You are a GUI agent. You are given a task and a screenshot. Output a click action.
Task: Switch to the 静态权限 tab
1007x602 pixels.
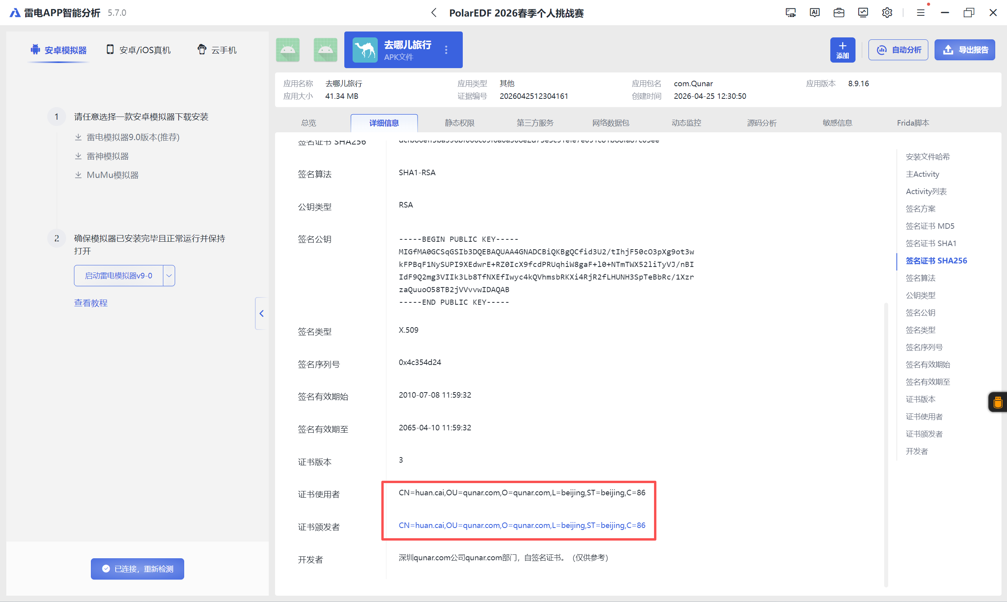(x=459, y=123)
